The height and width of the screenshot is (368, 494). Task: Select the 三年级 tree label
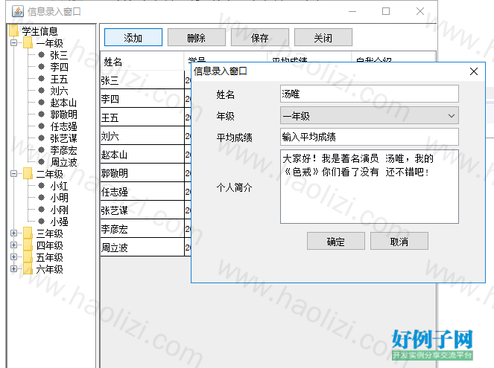click(50, 233)
